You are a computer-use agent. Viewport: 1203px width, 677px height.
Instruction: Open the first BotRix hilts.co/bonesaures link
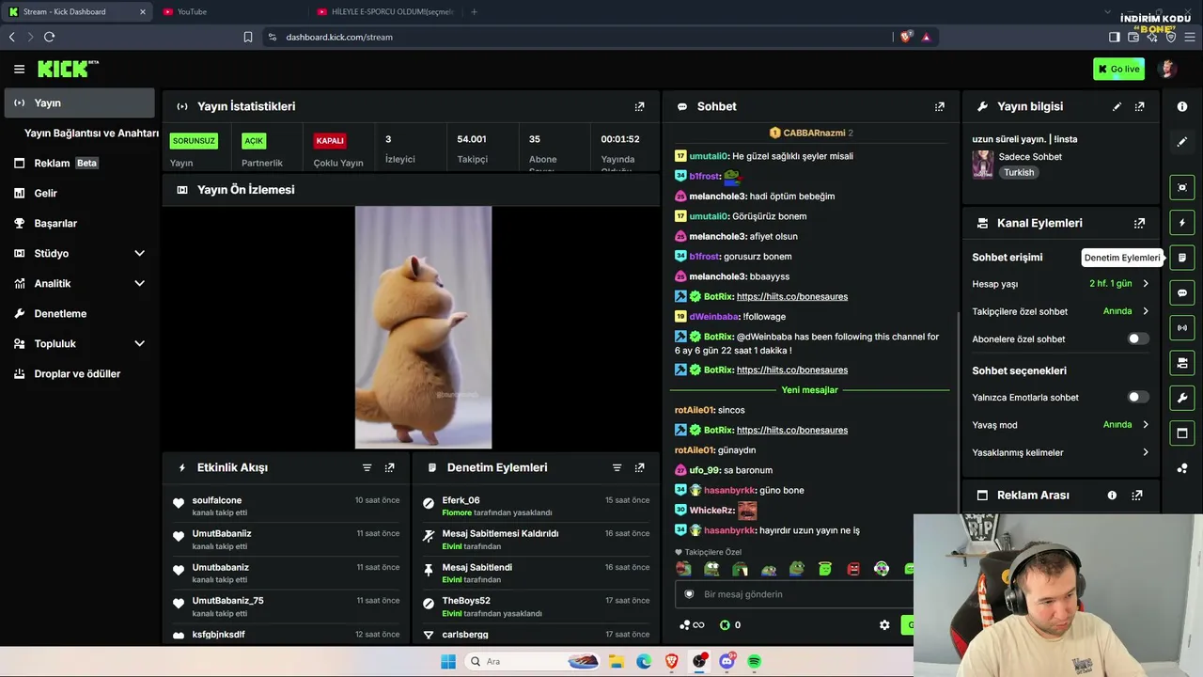[792, 296]
